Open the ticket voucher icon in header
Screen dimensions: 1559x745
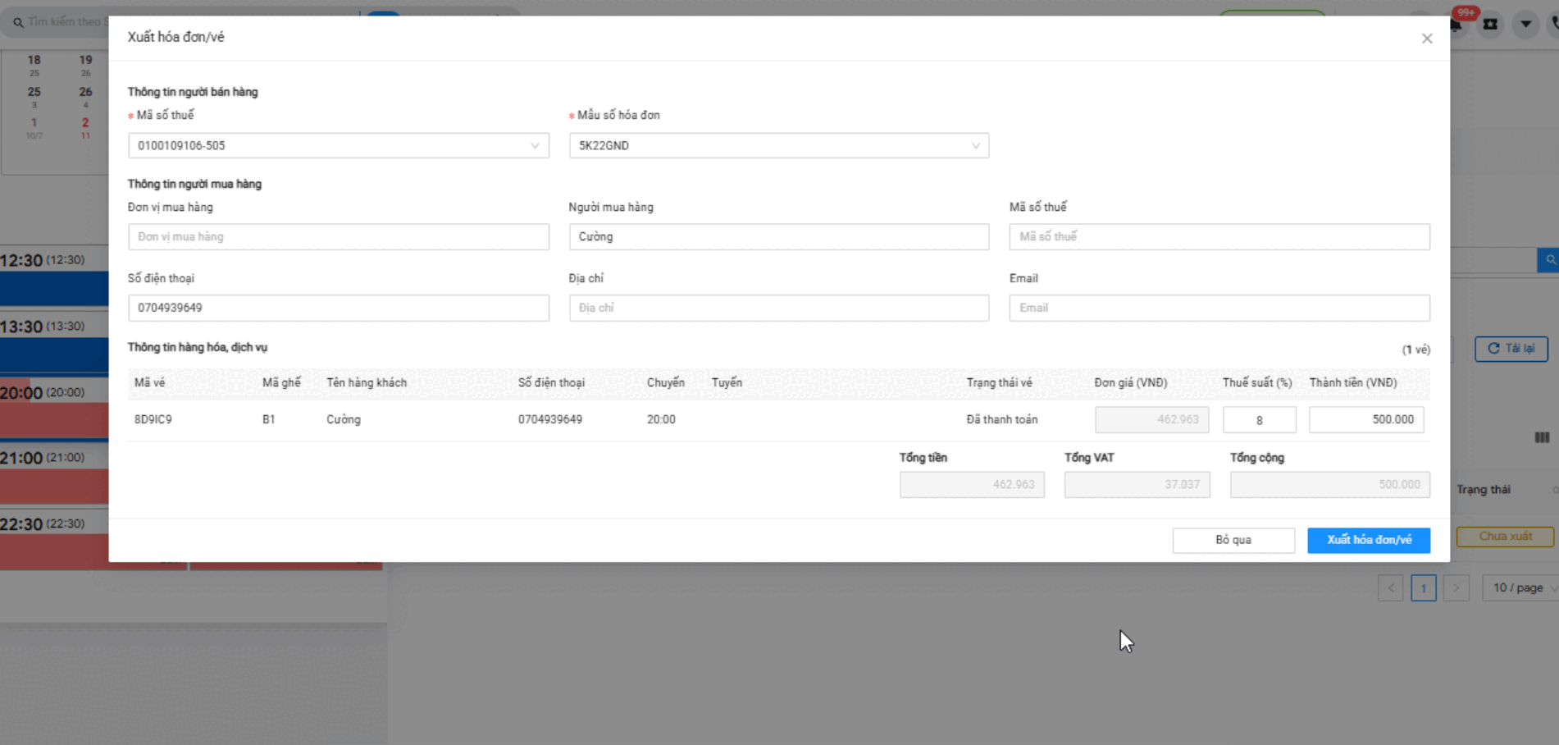(x=1490, y=24)
